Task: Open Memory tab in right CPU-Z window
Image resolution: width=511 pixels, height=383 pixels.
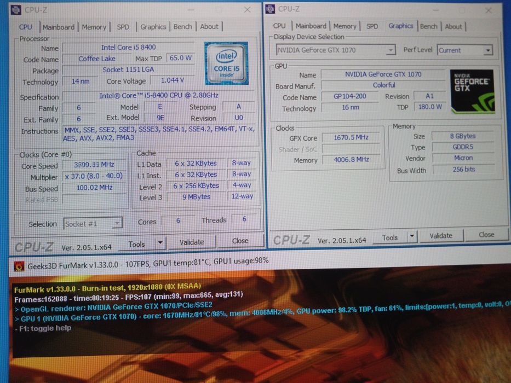Action: pyautogui.click(x=345, y=26)
